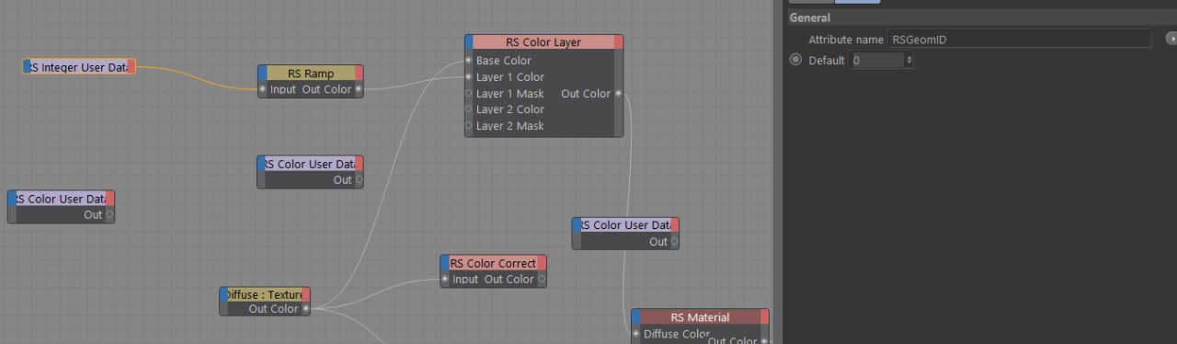Click "Layer 1 Mask" label in RS Color Layer
The width and height of the screenshot is (1177, 344).
click(x=510, y=93)
